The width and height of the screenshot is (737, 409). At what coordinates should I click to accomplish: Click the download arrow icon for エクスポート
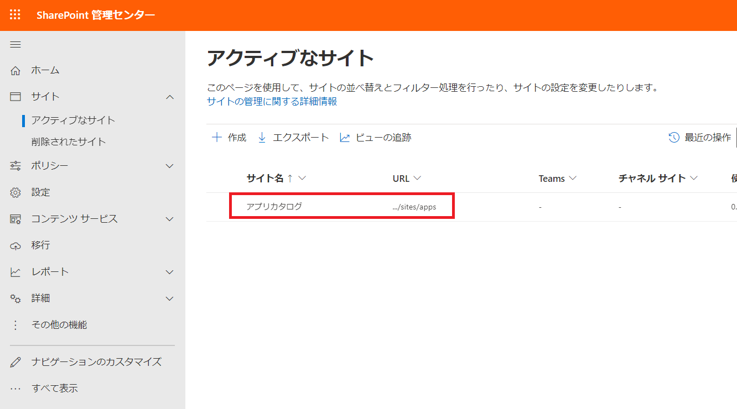point(262,138)
